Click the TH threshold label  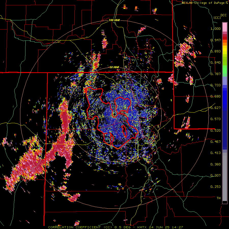tap(219, 198)
